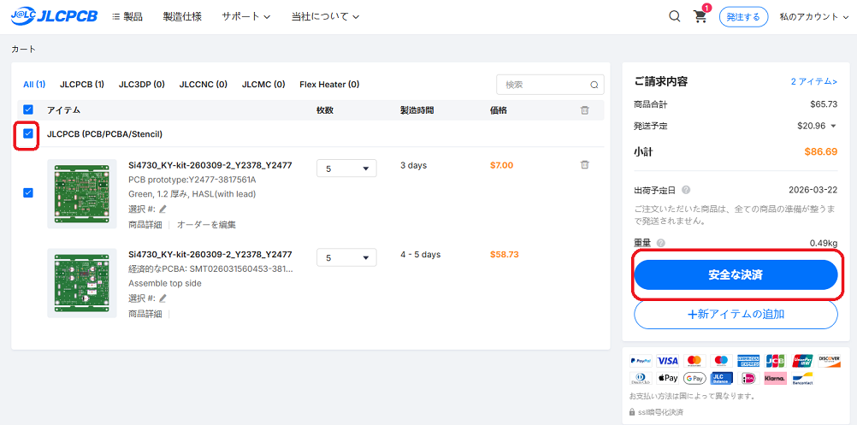Open quantity dropdown for PCB prototype
The image size is (857, 425).
tap(346, 168)
